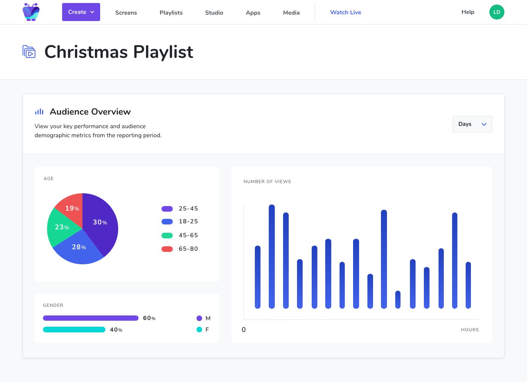Click the 25-45 age legend swatch
The width and height of the screenshot is (527, 382).
pyautogui.click(x=167, y=209)
